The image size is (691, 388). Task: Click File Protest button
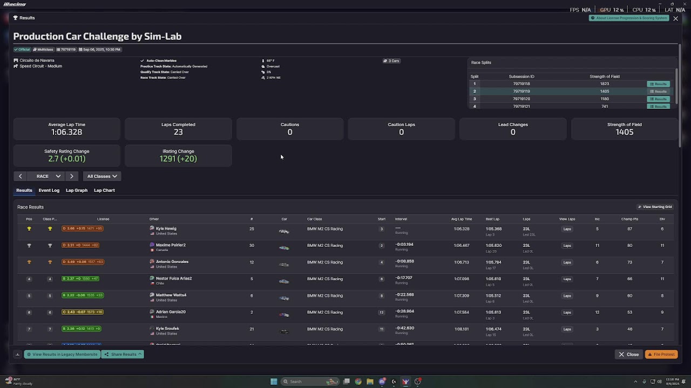pos(661,355)
